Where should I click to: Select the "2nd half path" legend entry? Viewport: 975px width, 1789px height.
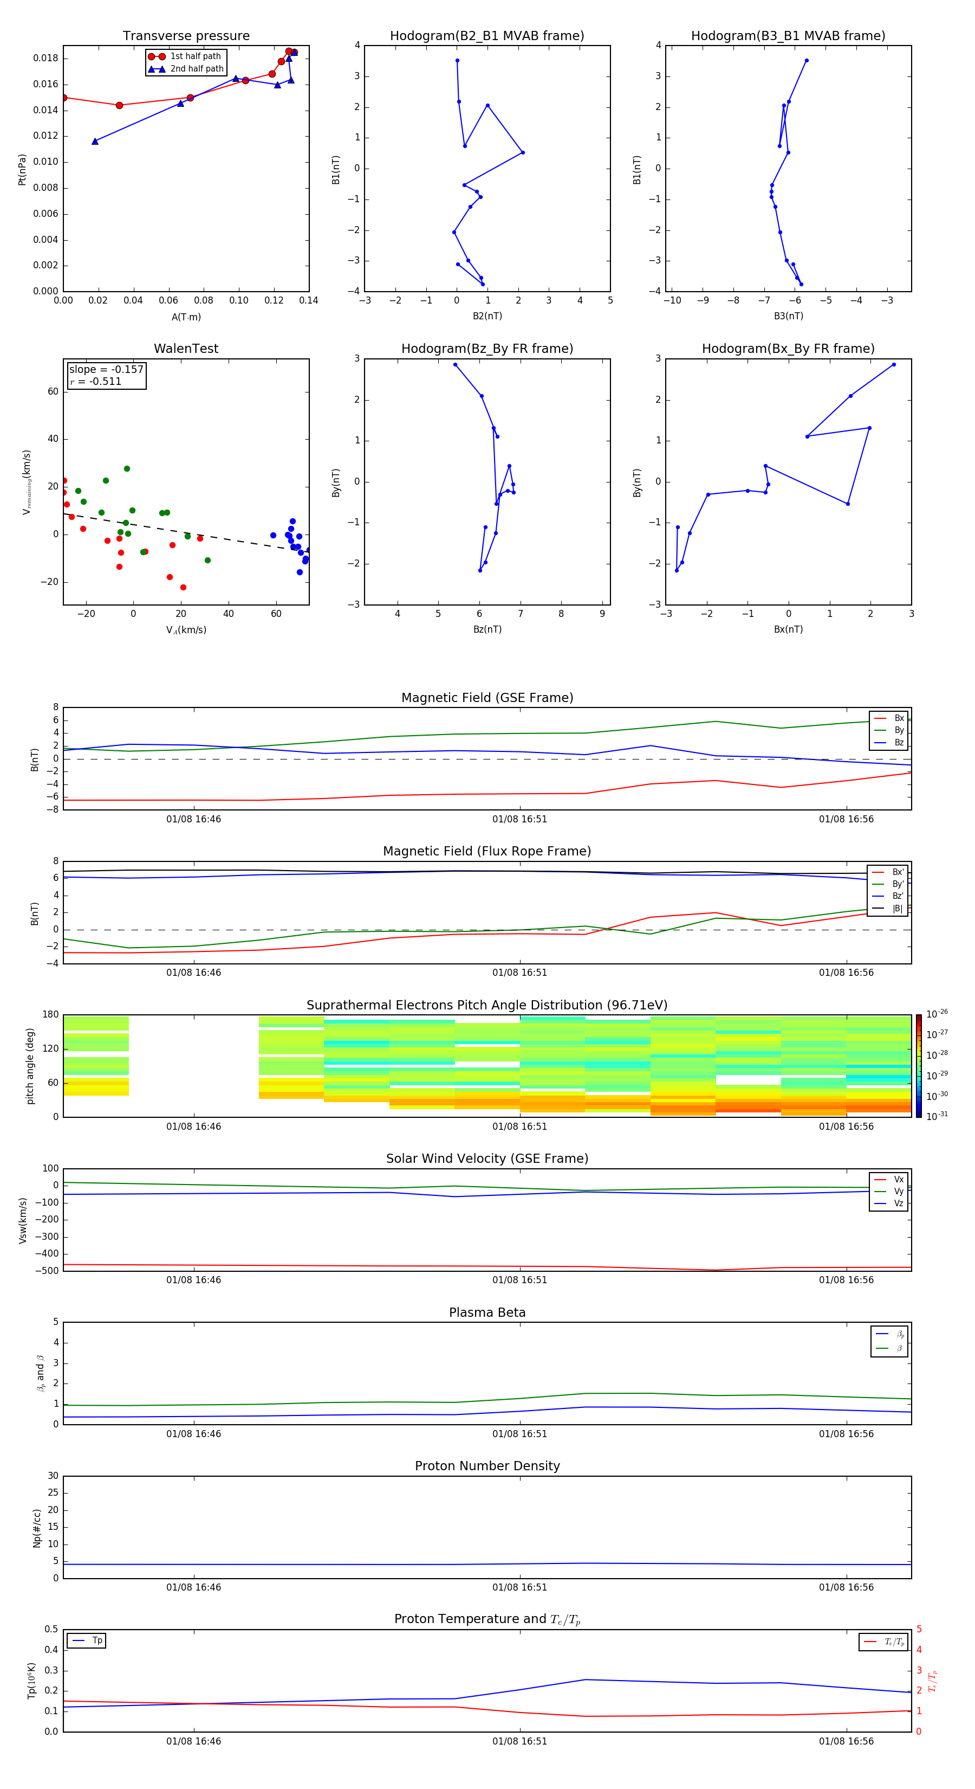click(x=186, y=69)
